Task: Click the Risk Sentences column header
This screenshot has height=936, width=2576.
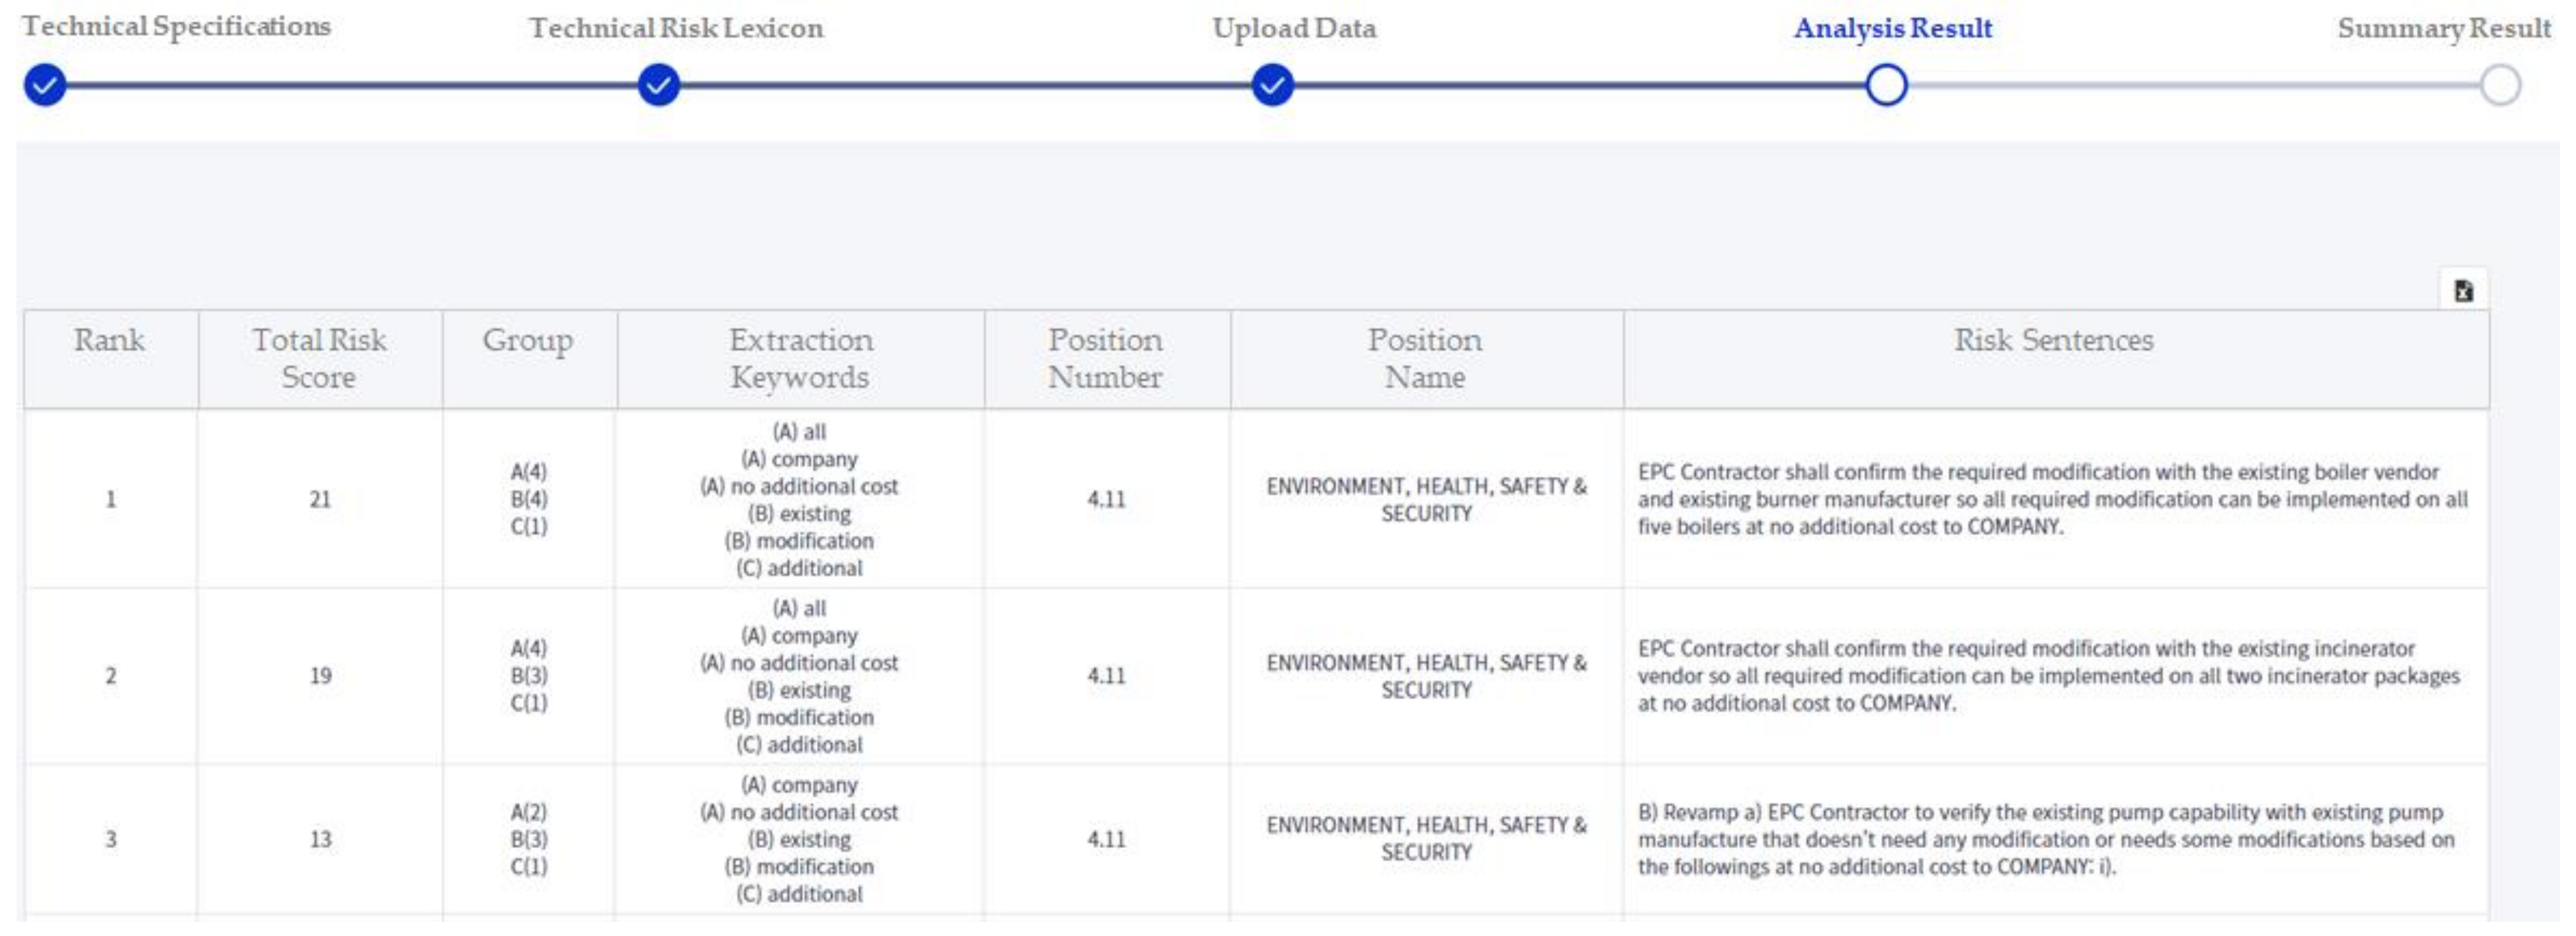Action: tap(2054, 341)
